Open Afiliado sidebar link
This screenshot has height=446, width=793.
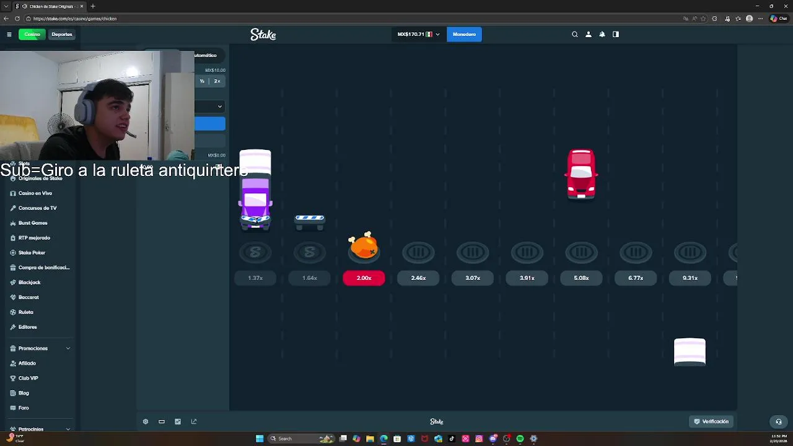tap(27, 363)
